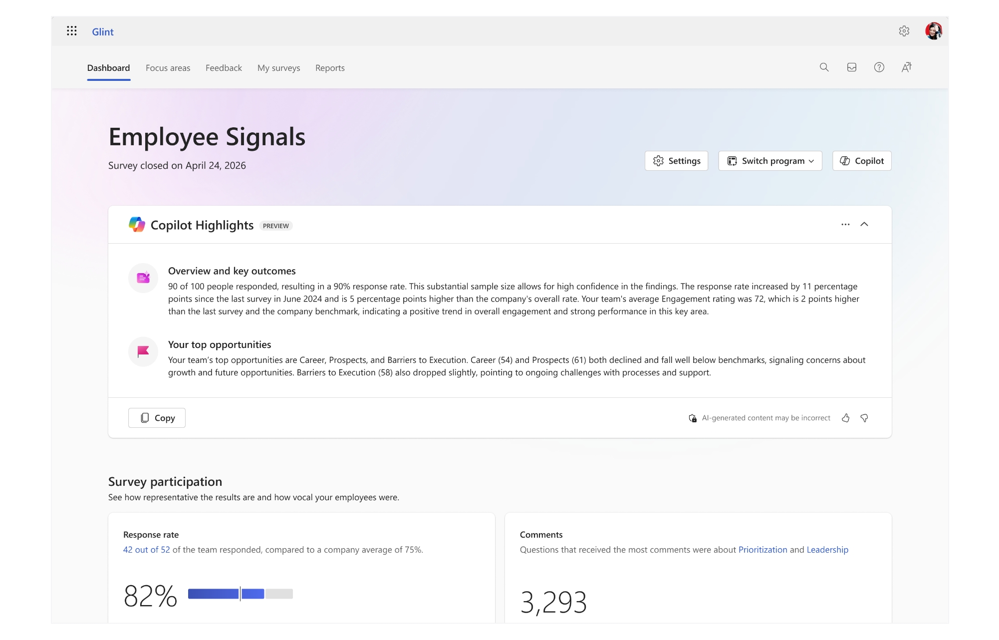
Task: Open the inbox icon next to search
Action: (x=852, y=67)
